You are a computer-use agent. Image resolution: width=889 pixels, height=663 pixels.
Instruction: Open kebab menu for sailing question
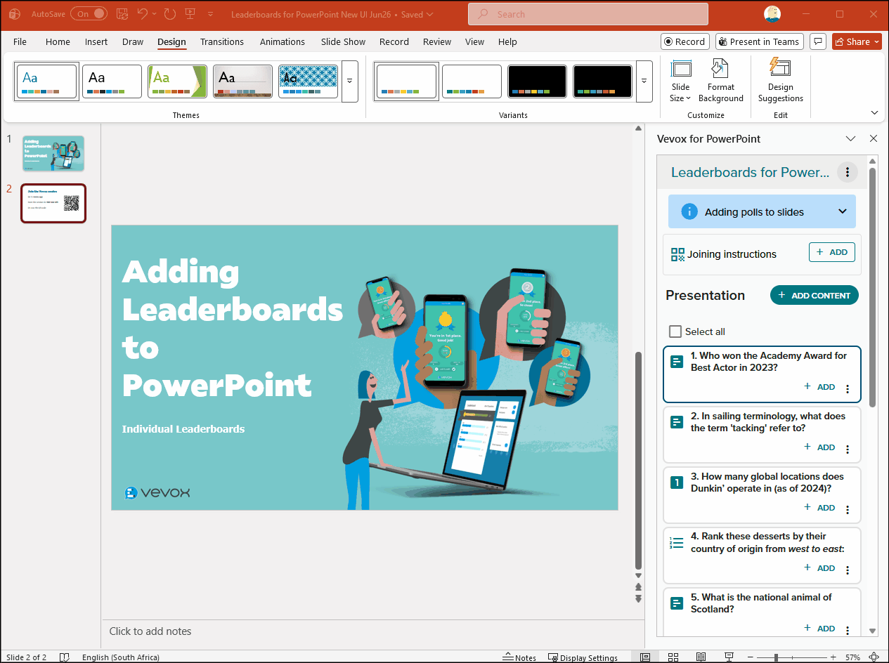(x=848, y=449)
